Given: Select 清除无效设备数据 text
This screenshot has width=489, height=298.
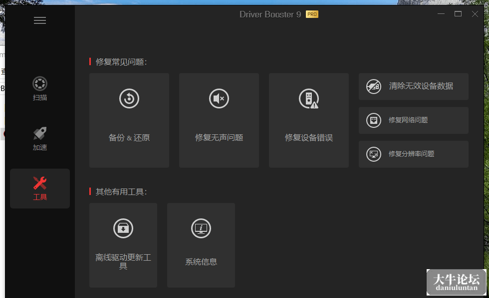Looking at the screenshot, I should pos(421,86).
